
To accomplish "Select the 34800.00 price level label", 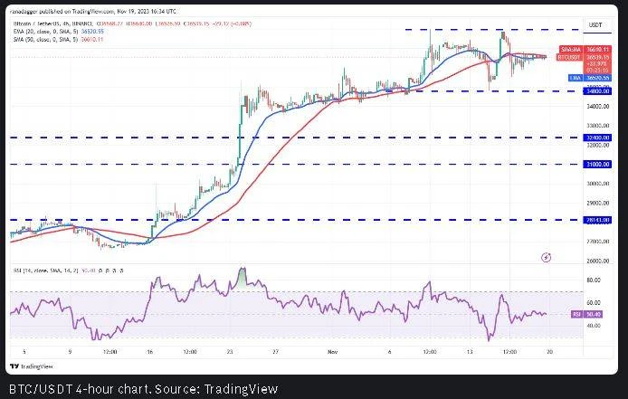I will click(x=597, y=91).
